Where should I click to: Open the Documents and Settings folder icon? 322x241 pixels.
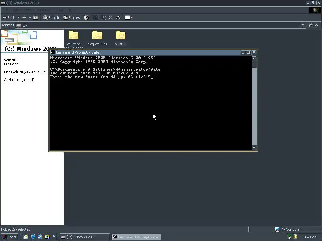coord(73,35)
